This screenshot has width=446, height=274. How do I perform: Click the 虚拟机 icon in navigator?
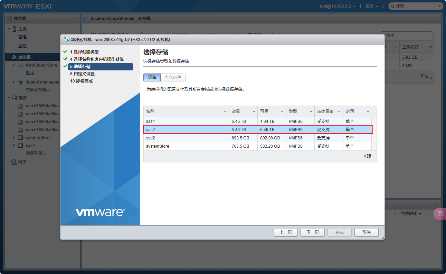coord(15,57)
